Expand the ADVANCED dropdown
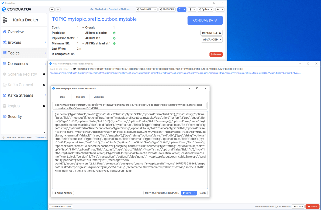 [x=212, y=40]
